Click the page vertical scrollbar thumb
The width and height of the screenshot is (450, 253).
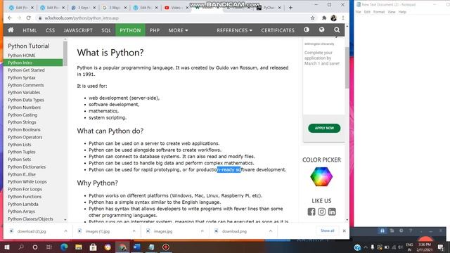pyautogui.click(x=347, y=67)
